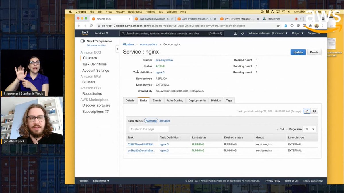
Task: Open the Metrics tab
Action: point(216,100)
